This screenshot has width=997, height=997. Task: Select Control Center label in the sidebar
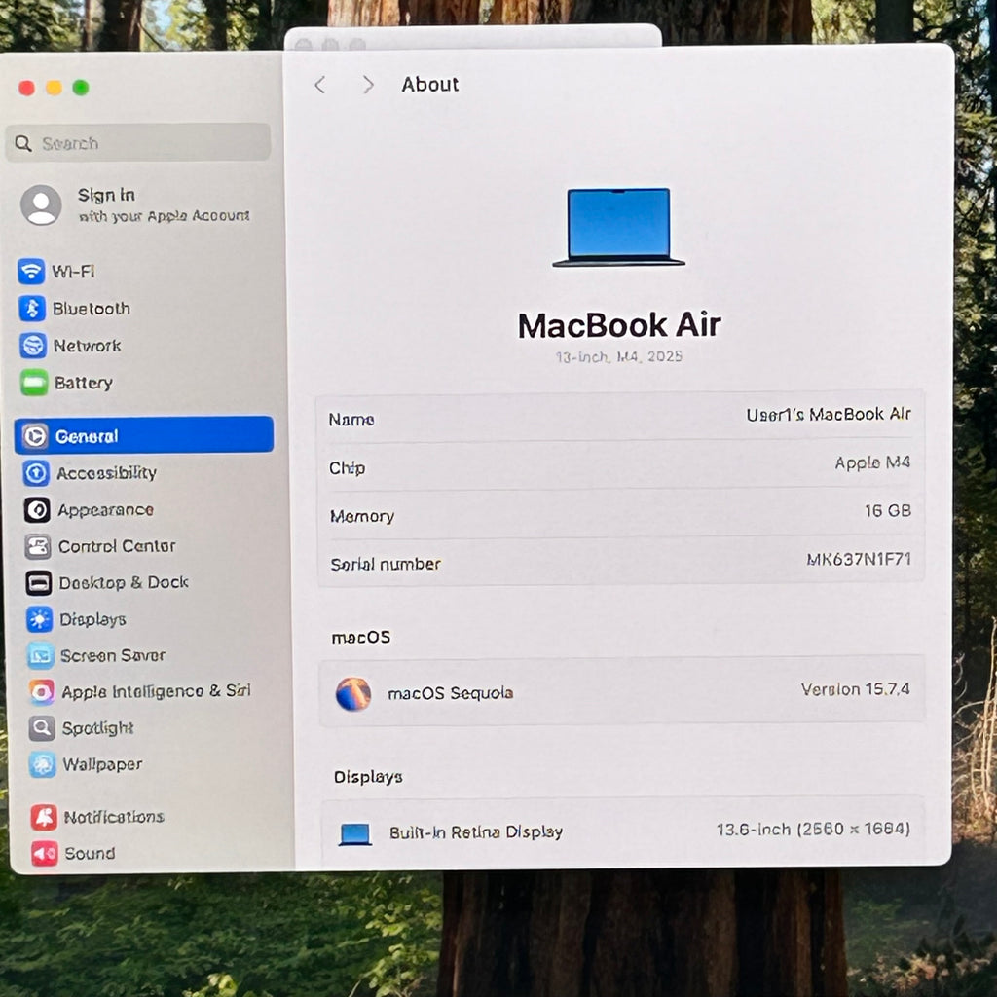tap(117, 546)
